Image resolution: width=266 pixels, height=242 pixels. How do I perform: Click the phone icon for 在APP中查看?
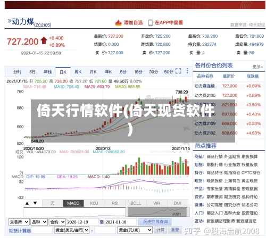pyautogui.click(x=151, y=23)
